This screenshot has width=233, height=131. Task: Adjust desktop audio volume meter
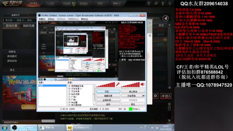[130, 84]
